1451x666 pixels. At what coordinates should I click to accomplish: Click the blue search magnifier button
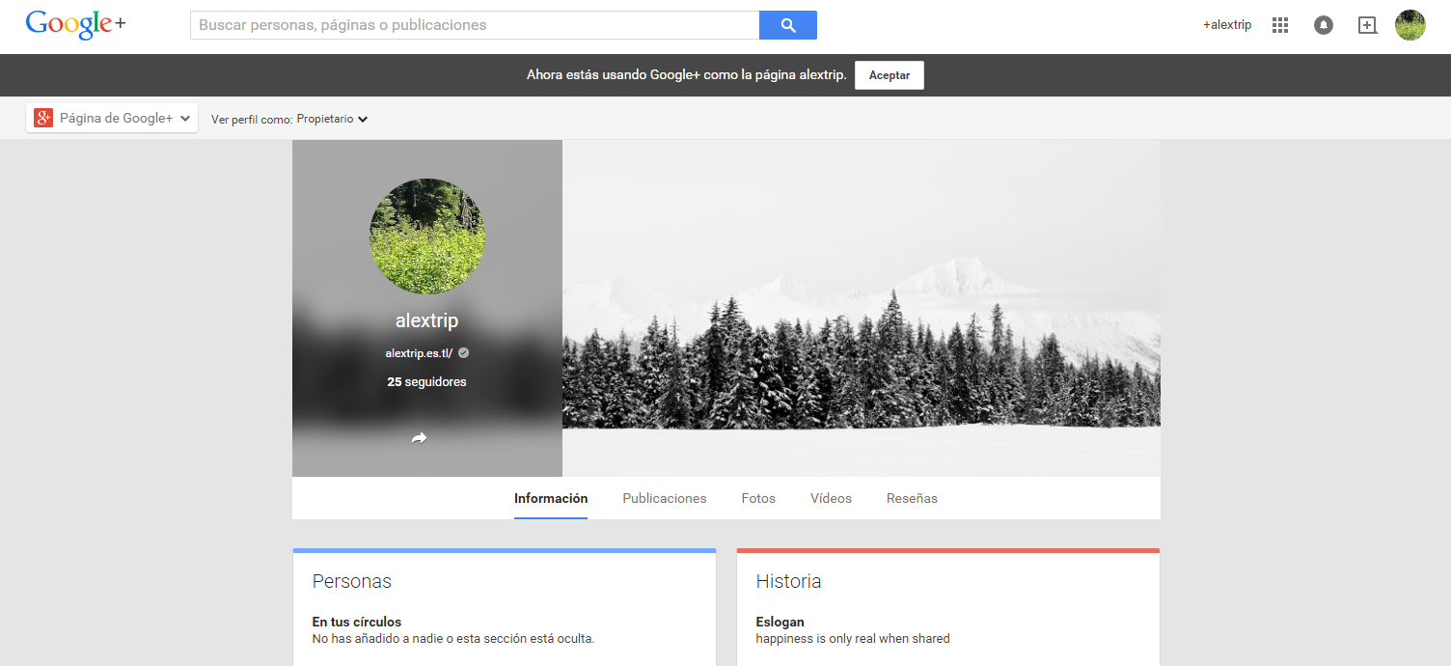(x=788, y=25)
